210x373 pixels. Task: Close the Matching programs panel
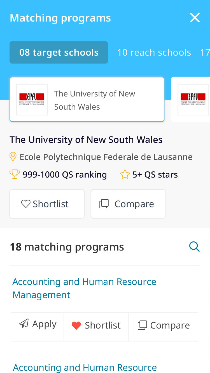tap(195, 18)
